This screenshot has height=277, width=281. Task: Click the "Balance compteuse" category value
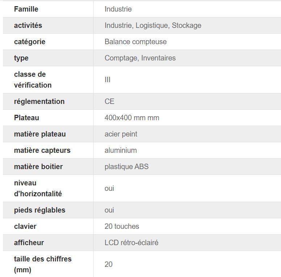(136, 42)
